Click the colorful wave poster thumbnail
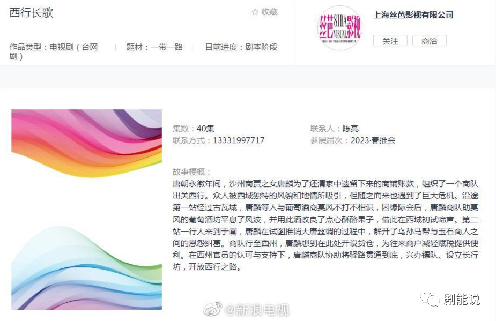The height and width of the screenshot is (321, 496). pyautogui.click(x=87, y=210)
